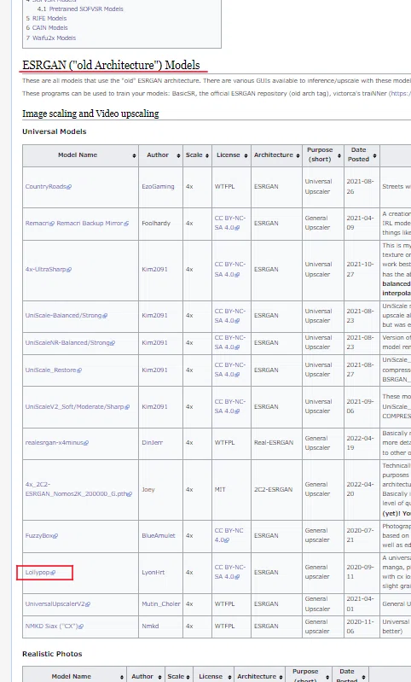Screen dimensions: 411x682
Task: Sort Universal Models by Purpose (short) arrows
Action: [x=339, y=155]
